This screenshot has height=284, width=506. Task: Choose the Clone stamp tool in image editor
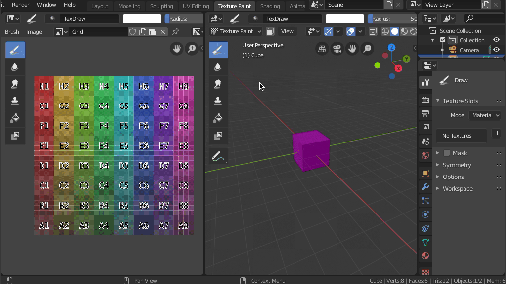[15, 101]
